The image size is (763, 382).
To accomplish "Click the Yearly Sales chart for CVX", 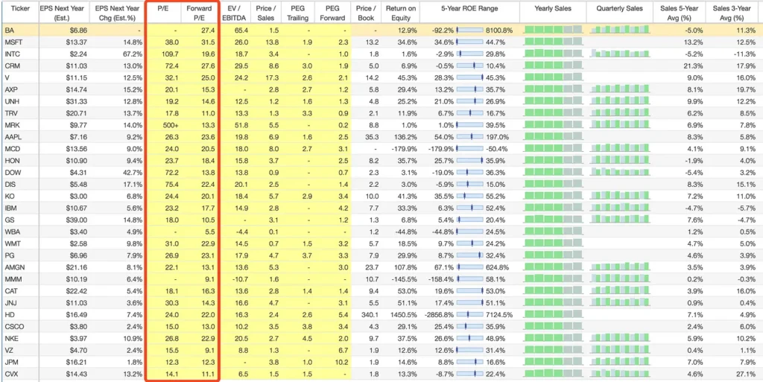I will point(554,373).
